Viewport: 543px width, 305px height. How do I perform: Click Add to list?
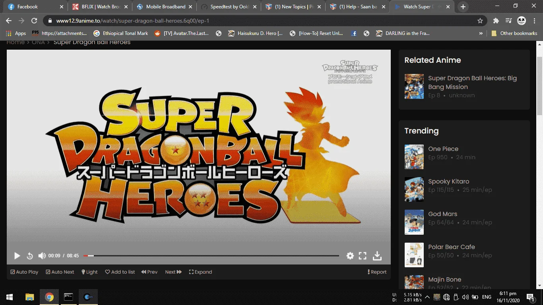120,272
